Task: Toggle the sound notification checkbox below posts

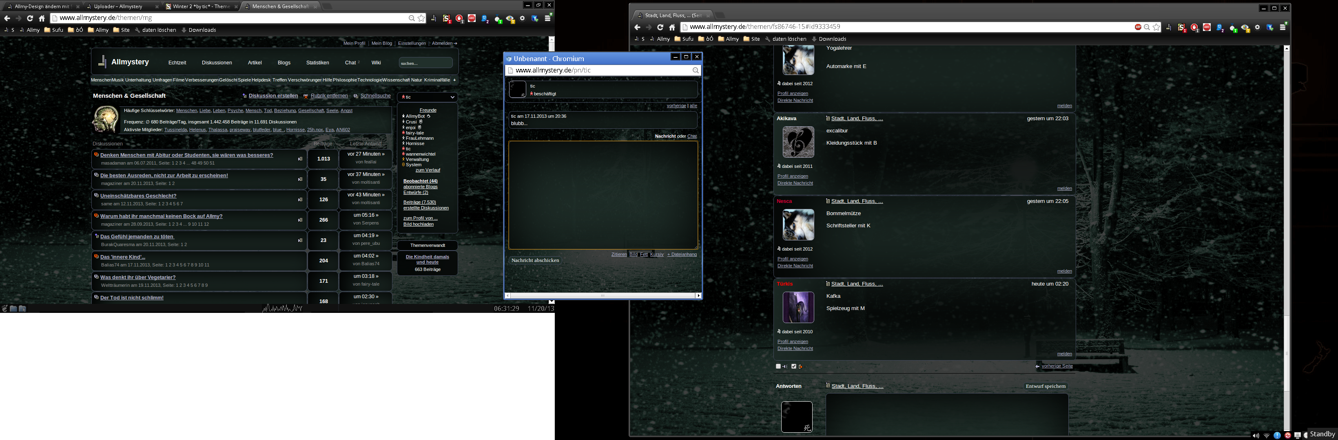Action: pos(778,366)
